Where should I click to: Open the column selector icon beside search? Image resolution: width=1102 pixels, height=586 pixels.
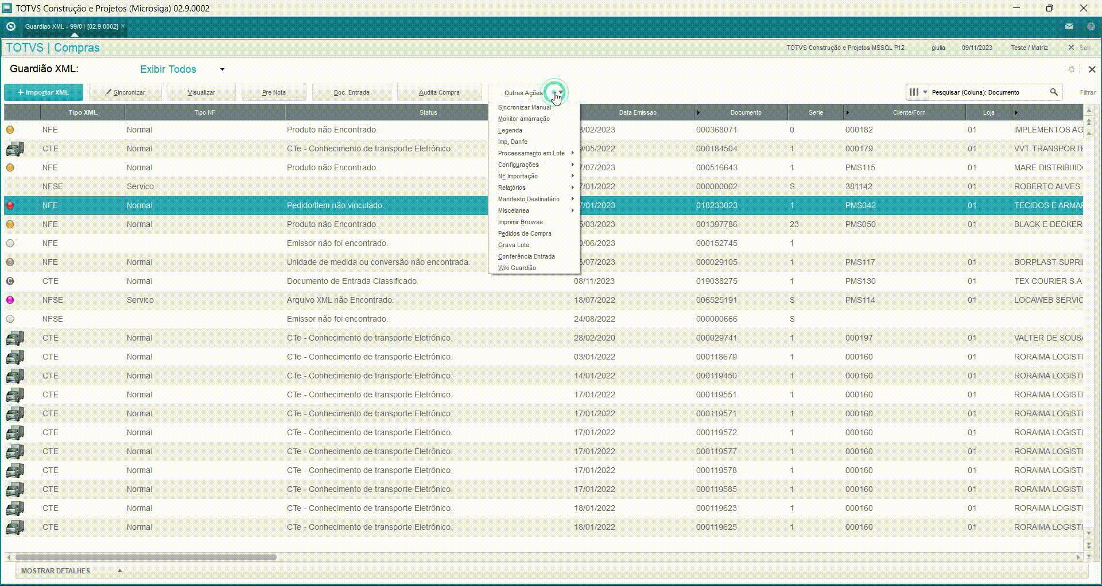[917, 92]
